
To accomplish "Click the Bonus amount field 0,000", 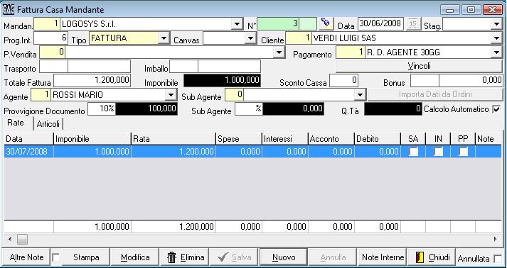I will tap(471, 80).
